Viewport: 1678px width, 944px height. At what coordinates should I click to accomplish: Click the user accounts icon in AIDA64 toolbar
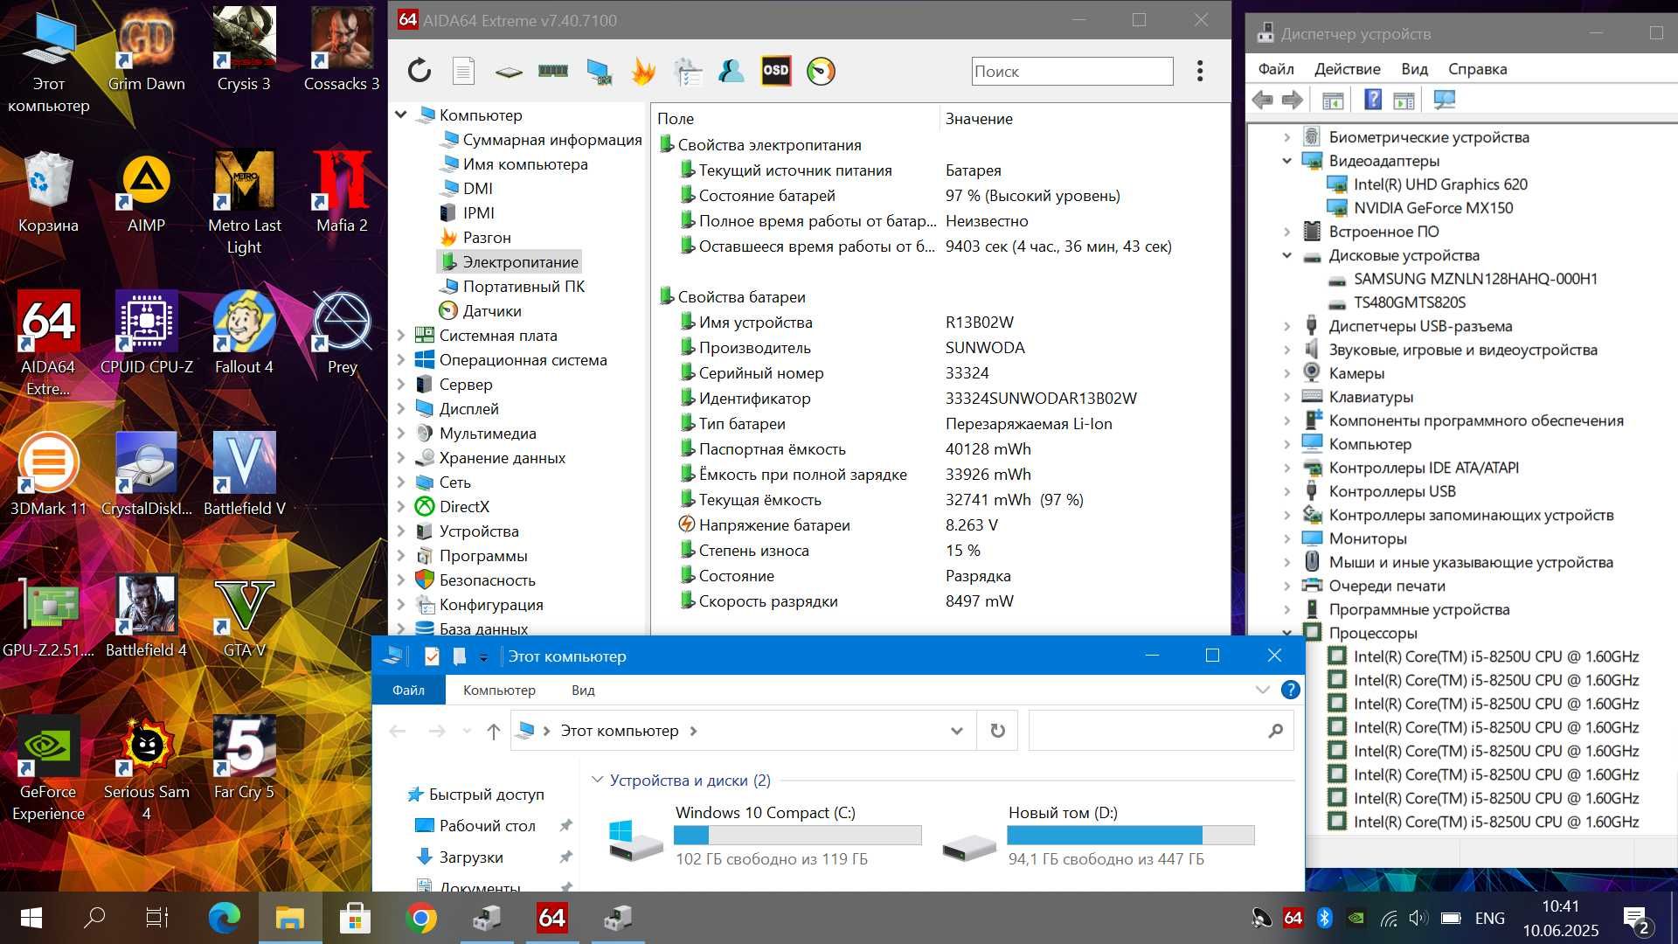point(731,71)
